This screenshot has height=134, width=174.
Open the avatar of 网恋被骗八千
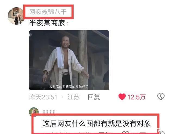[16, 16]
